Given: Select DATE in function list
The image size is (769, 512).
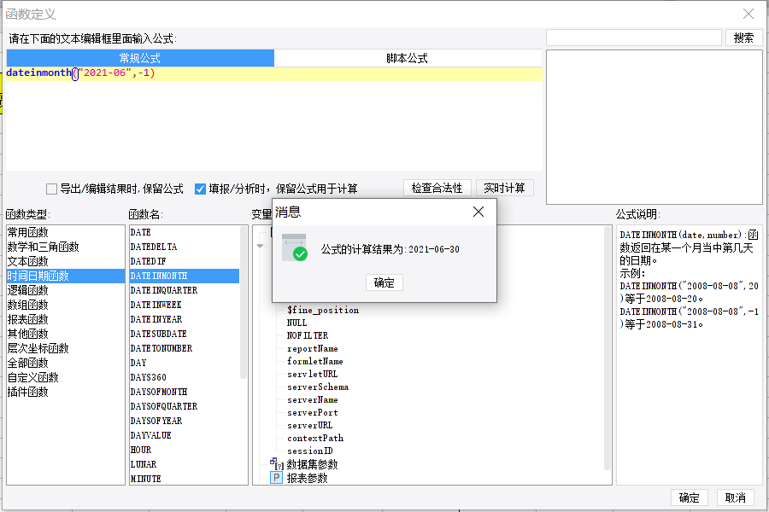Looking at the screenshot, I should [x=185, y=232].
